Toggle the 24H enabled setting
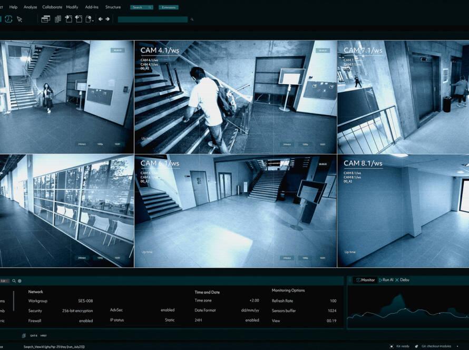469x350 pixels. 252,320
